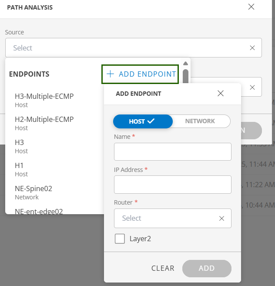Select the Host endpoint type
The width and height of the screenshot is (275, 286).
click(143, 121)
